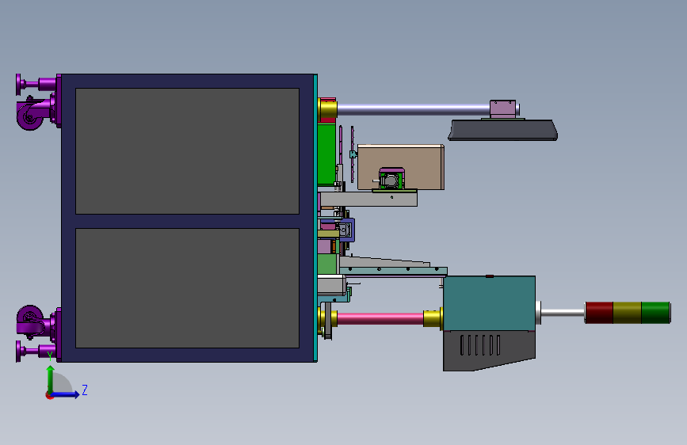Select the upper dark gray cabinet door panel
This screenshot has height=445, width=687.
coord(187,151)
